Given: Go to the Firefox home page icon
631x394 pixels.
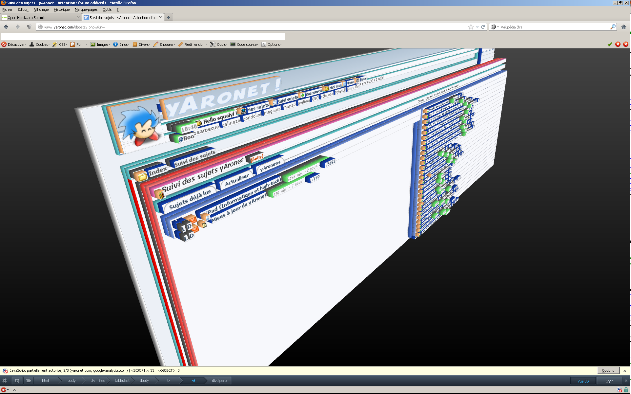Looking at the screenshot, I should (x=623, y=27).
